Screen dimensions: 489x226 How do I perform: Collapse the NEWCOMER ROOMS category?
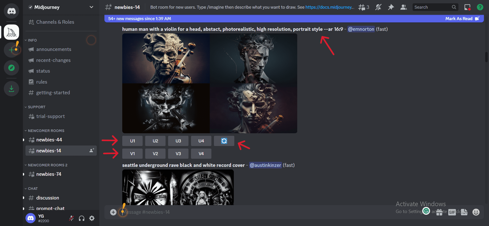pos(46,131)
